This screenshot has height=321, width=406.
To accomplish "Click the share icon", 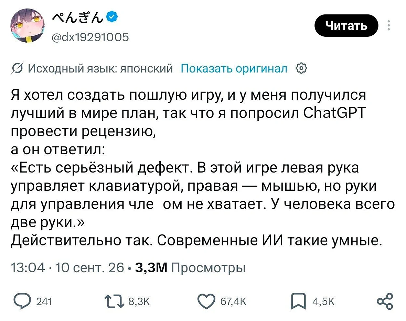I will point(385,301).
